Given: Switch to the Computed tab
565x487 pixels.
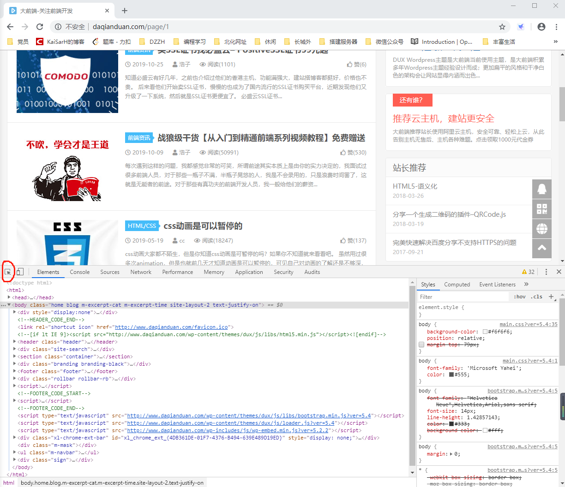Looking at the screenshot, I should click(x=457, y=285).
